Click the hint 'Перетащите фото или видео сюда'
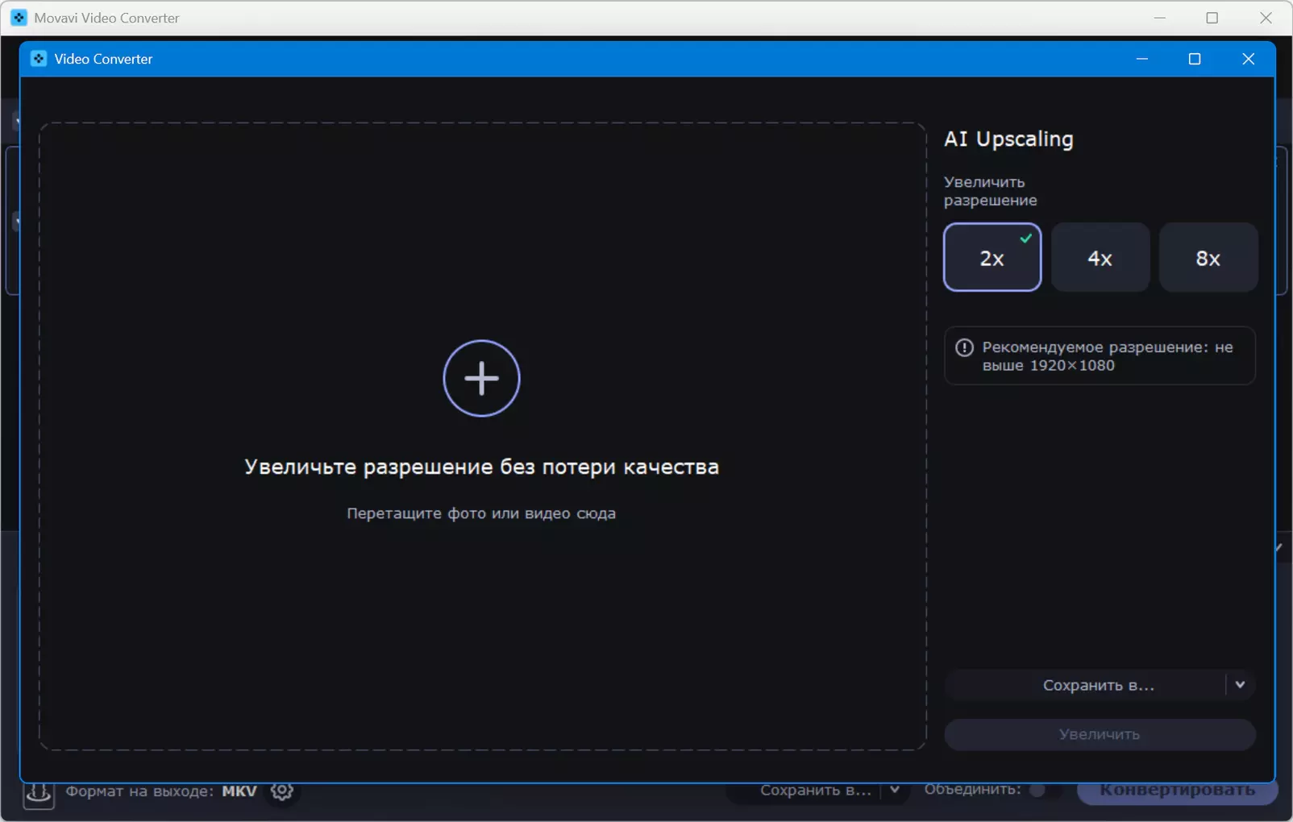The width and height of the screenshot is (1293, 822). [481, 513]
